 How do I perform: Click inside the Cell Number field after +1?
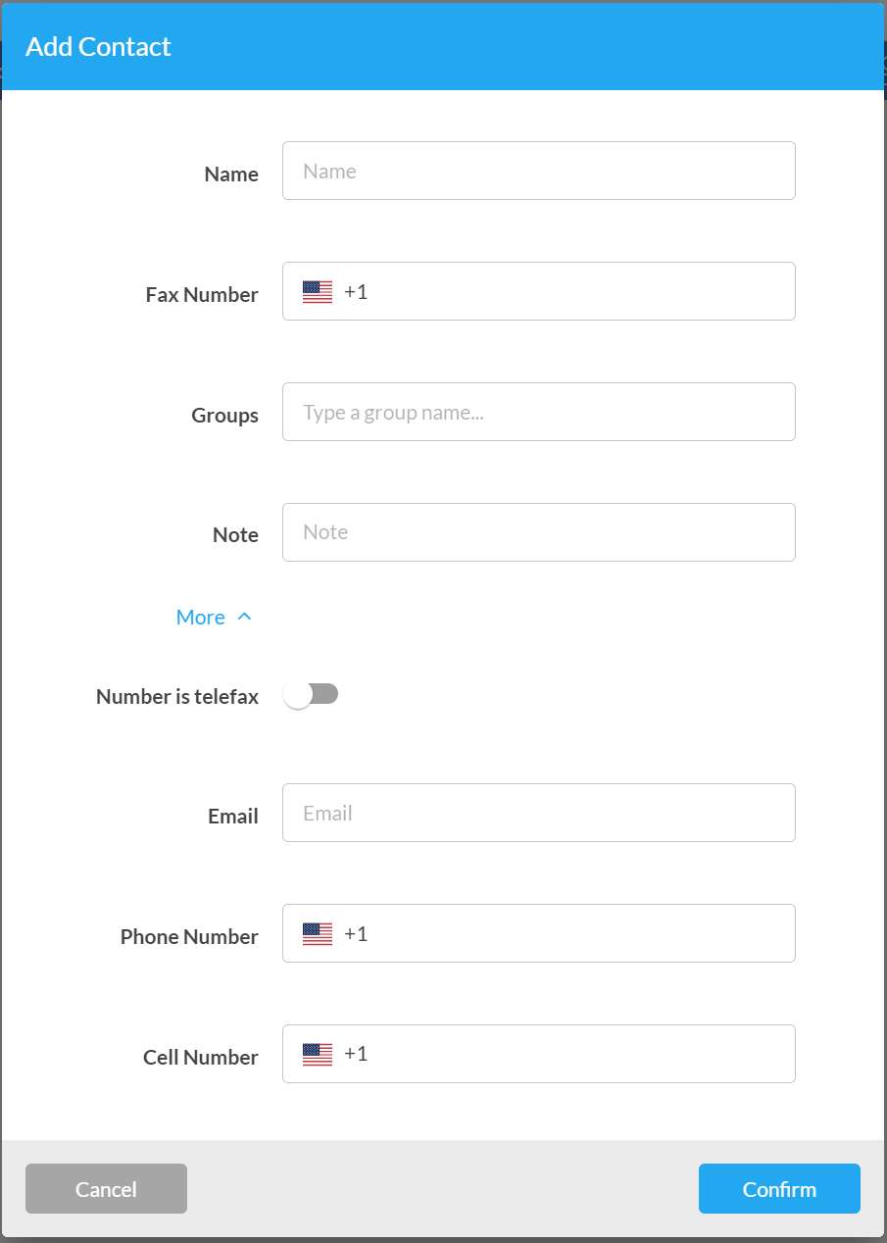pos(578,1054)
